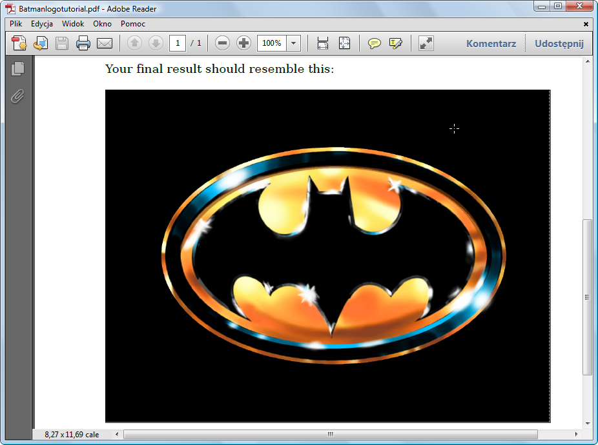Open the Edycja menu

coord(42,24)
